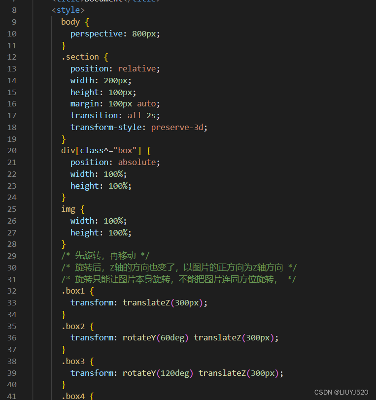Click the body selector on line 9
This screenshot has height=400, width=376.
click(70, 22)
